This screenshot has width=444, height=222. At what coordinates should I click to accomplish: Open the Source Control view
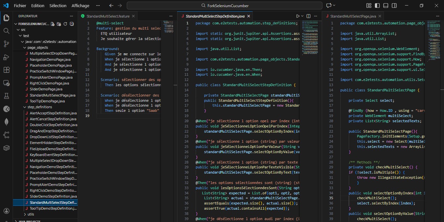pos(6,44)
